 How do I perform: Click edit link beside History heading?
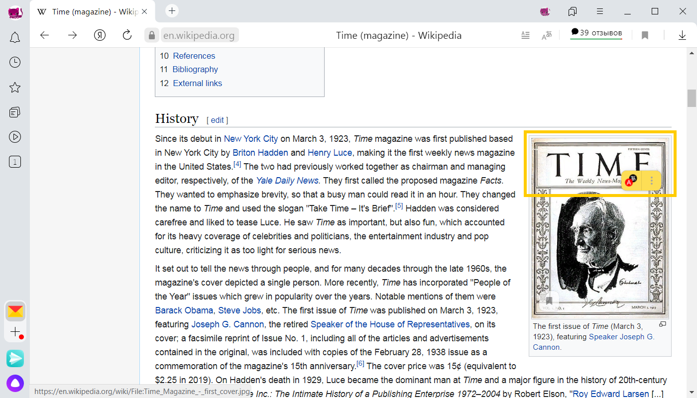[217, 120]
